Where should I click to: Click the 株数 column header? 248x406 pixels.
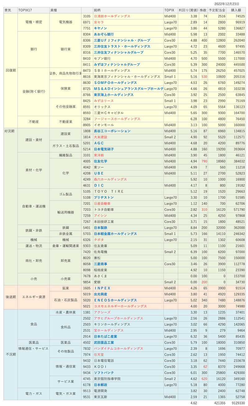click(203, 10)
